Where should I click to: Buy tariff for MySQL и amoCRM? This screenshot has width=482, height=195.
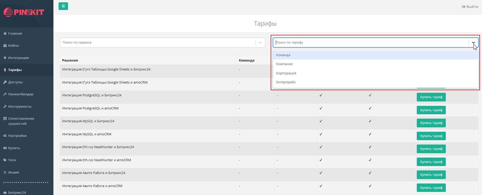tap(431, 136)
